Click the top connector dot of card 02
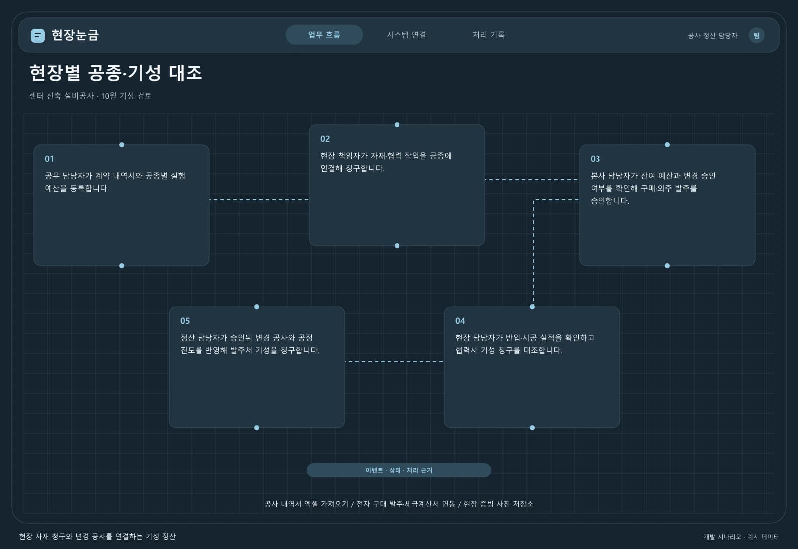This screenshot has width=798, height=549. tap(397, 125)
